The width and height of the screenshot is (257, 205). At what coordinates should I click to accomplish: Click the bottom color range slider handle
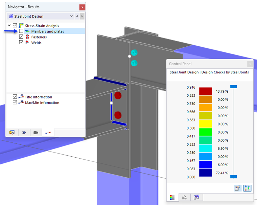coord(234,177)
